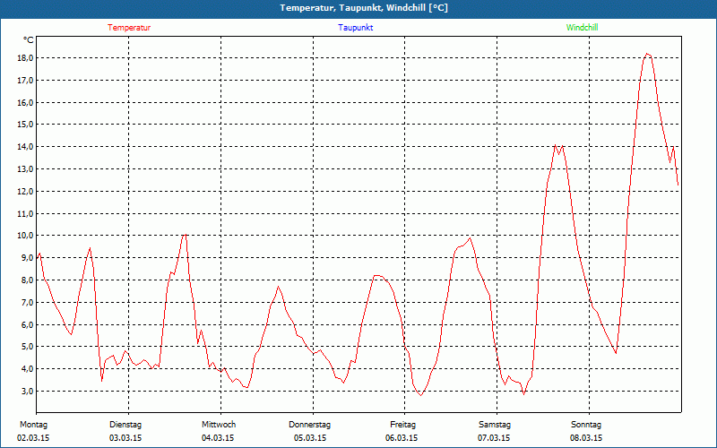Click the 18,0 y-axis value
This screenshot has width=717, height=448.
(25, 58)
